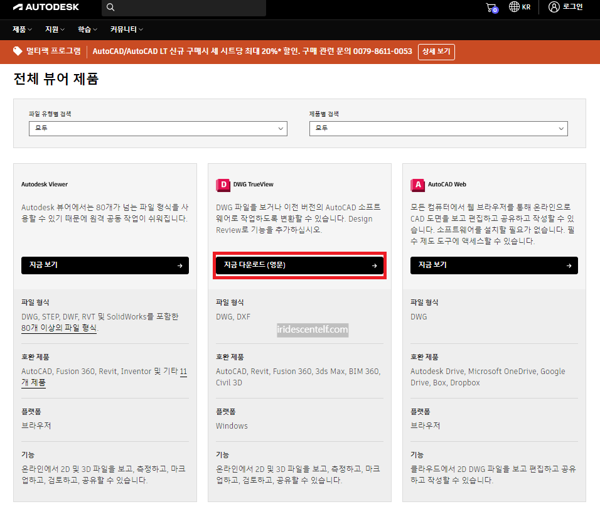Open the 지원 menu

[x=55, y=29]
